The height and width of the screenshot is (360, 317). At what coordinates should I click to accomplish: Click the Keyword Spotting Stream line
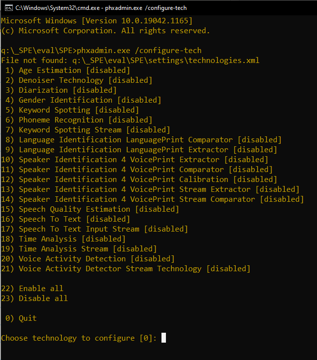(88, 130)
